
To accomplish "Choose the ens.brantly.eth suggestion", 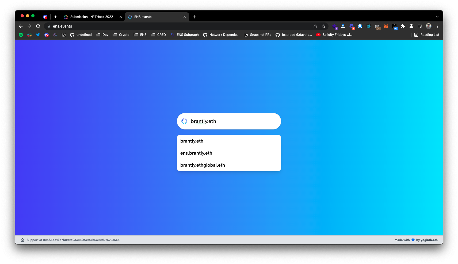I will [229, 153].
